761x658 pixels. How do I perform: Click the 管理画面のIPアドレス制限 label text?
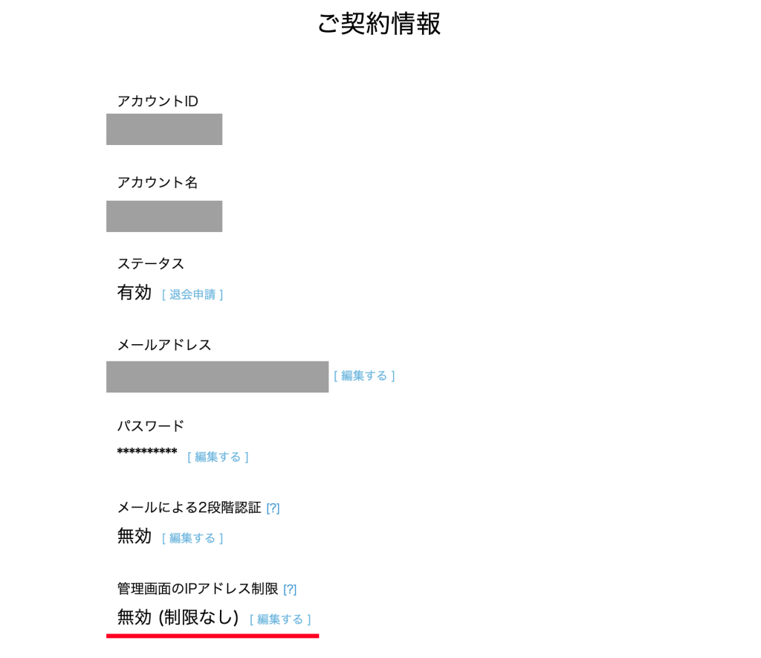pyautogui.click(x=198, y=589)
